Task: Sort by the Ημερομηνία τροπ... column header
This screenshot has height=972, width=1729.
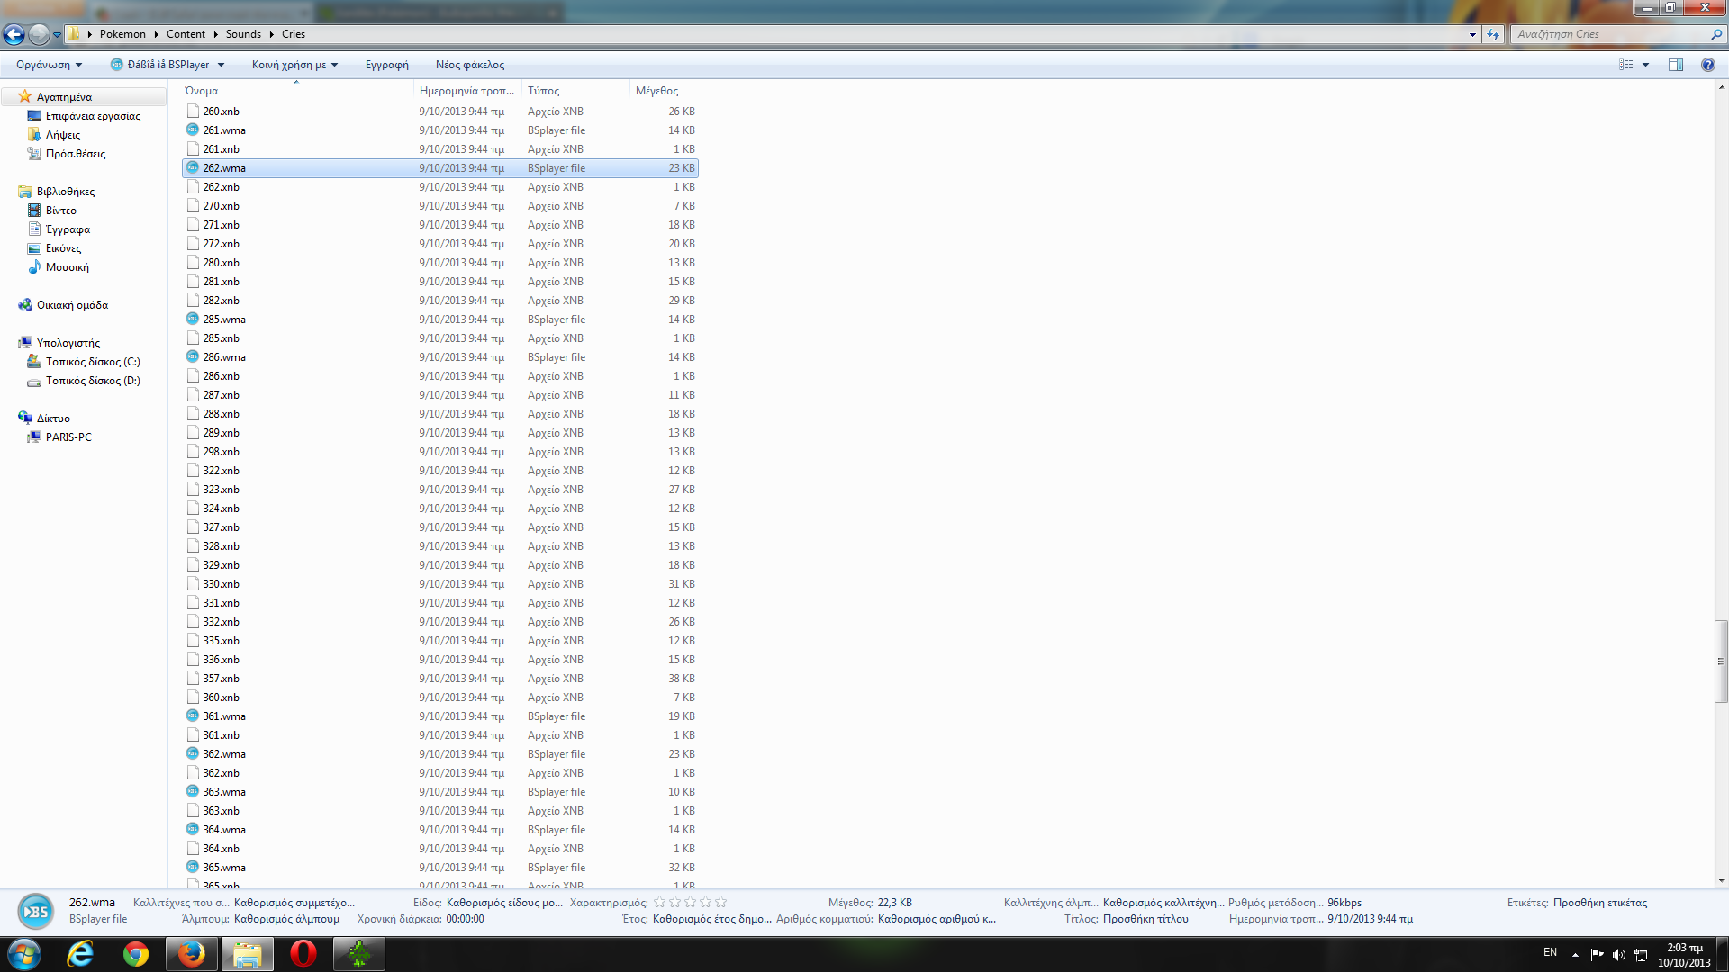Action: pos(468,91)
